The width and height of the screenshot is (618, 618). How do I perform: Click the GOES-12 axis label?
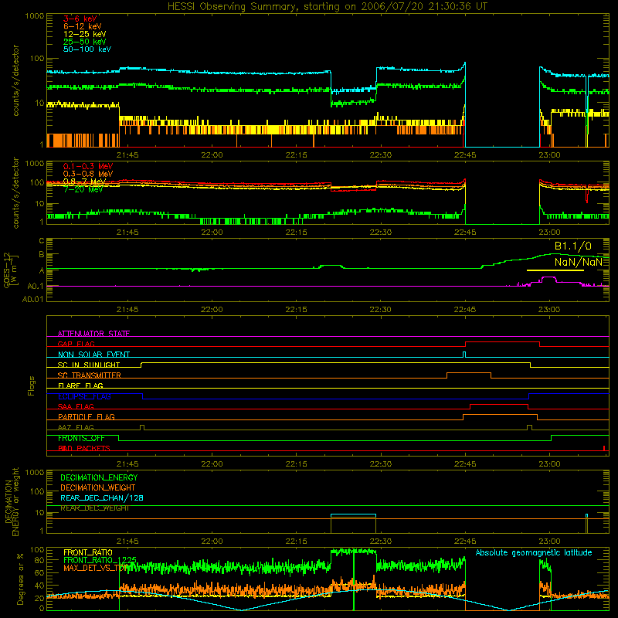[x=10, y=270]
